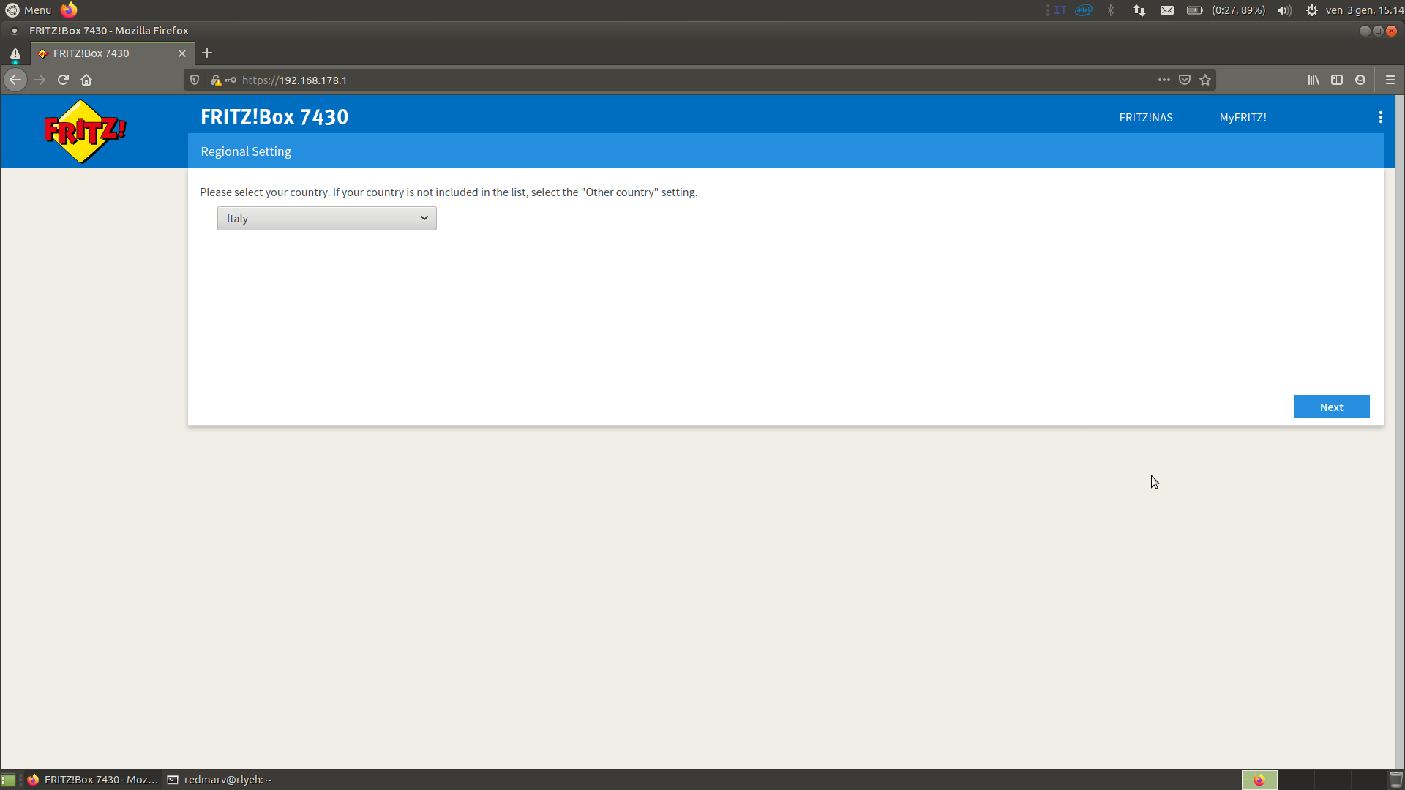Open FRITZ!NAS from the header
The width and height of the screenshot is (1405, 790).
point(1146,117)
